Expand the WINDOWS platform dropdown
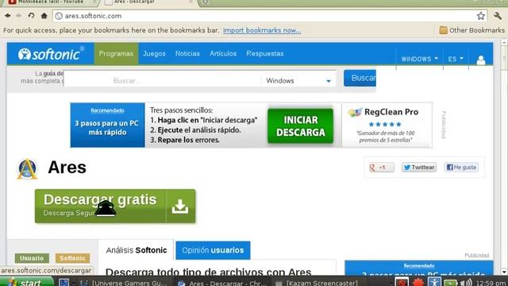Viewport: 508px width, 286px height. (x=420, y=59)
